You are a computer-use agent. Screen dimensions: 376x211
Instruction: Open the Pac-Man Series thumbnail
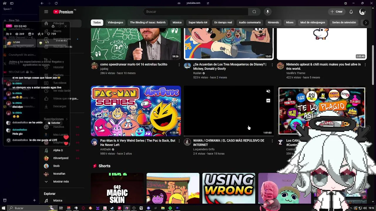pyautogui.click(x=136, y=111)
